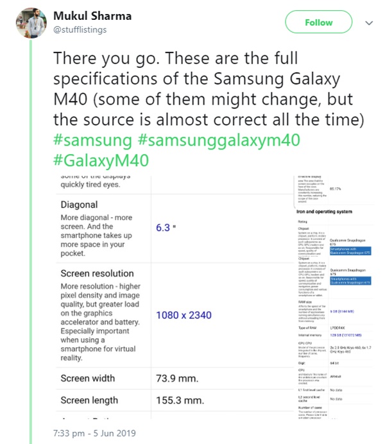Click the upper highlighted Snapdragon 675 smartphones link
Image resolution: width=385 pixels, height=444 pixels.
click(348, 252)
